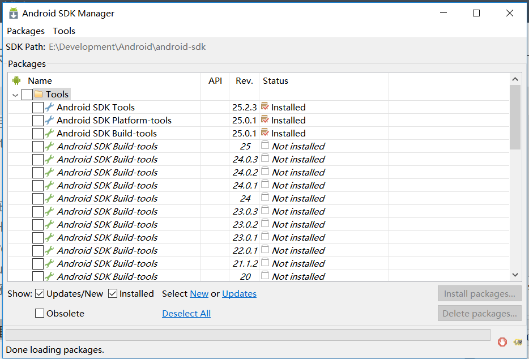The width and height of the screenshot is (529, 359).
Task: Click the log icon in the bottom right corner
Action: pyautogui.click(x=518, y=342)
